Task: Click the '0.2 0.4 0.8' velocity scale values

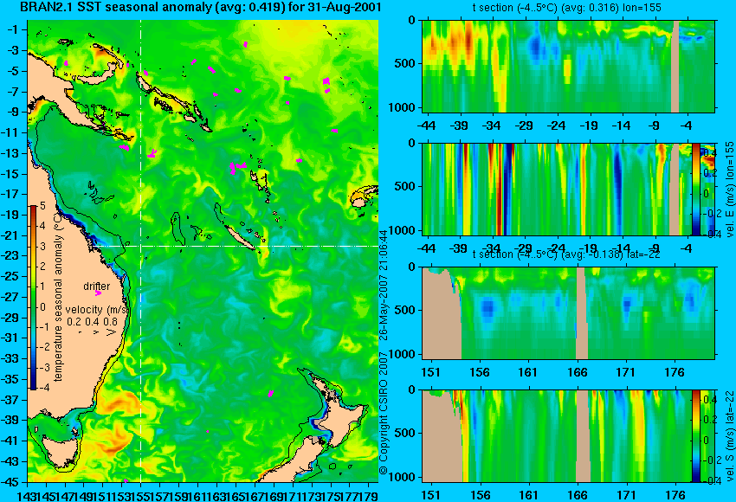Action: tap(92, 322)
